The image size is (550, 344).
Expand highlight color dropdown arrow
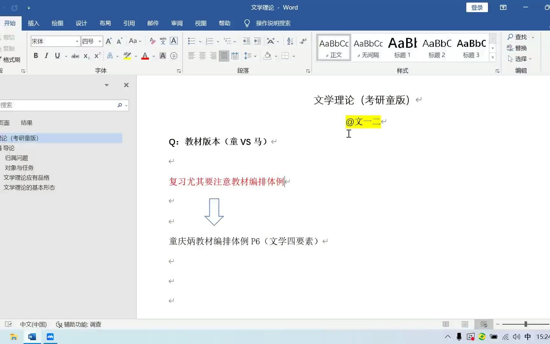tap(136, 56)
